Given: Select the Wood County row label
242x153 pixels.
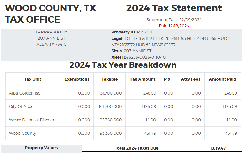Looking at the screenshot, I should tap(22, 133).
